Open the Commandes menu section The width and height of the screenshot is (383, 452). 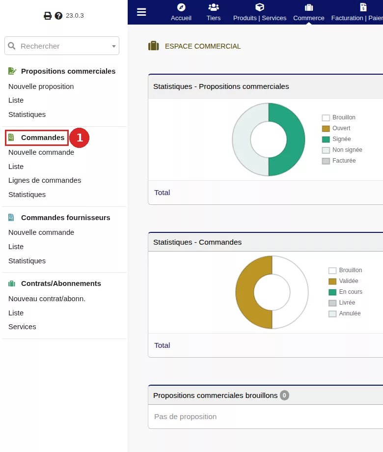pos(43,138)
